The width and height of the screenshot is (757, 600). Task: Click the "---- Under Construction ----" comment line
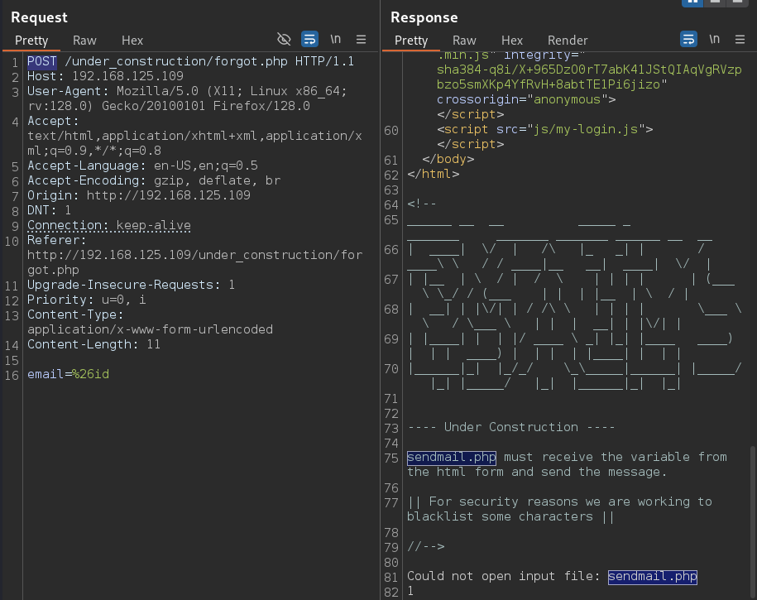coord(511,427)
